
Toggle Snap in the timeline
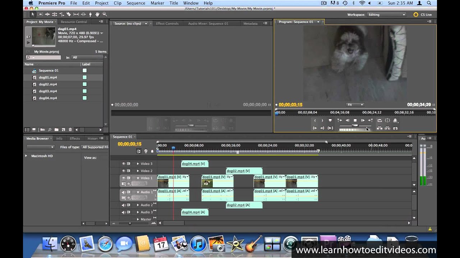pyautogui.click(x=139, y=151)
